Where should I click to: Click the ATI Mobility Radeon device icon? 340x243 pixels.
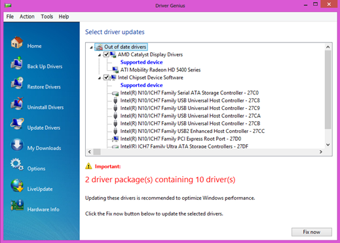tap(115, 70)
